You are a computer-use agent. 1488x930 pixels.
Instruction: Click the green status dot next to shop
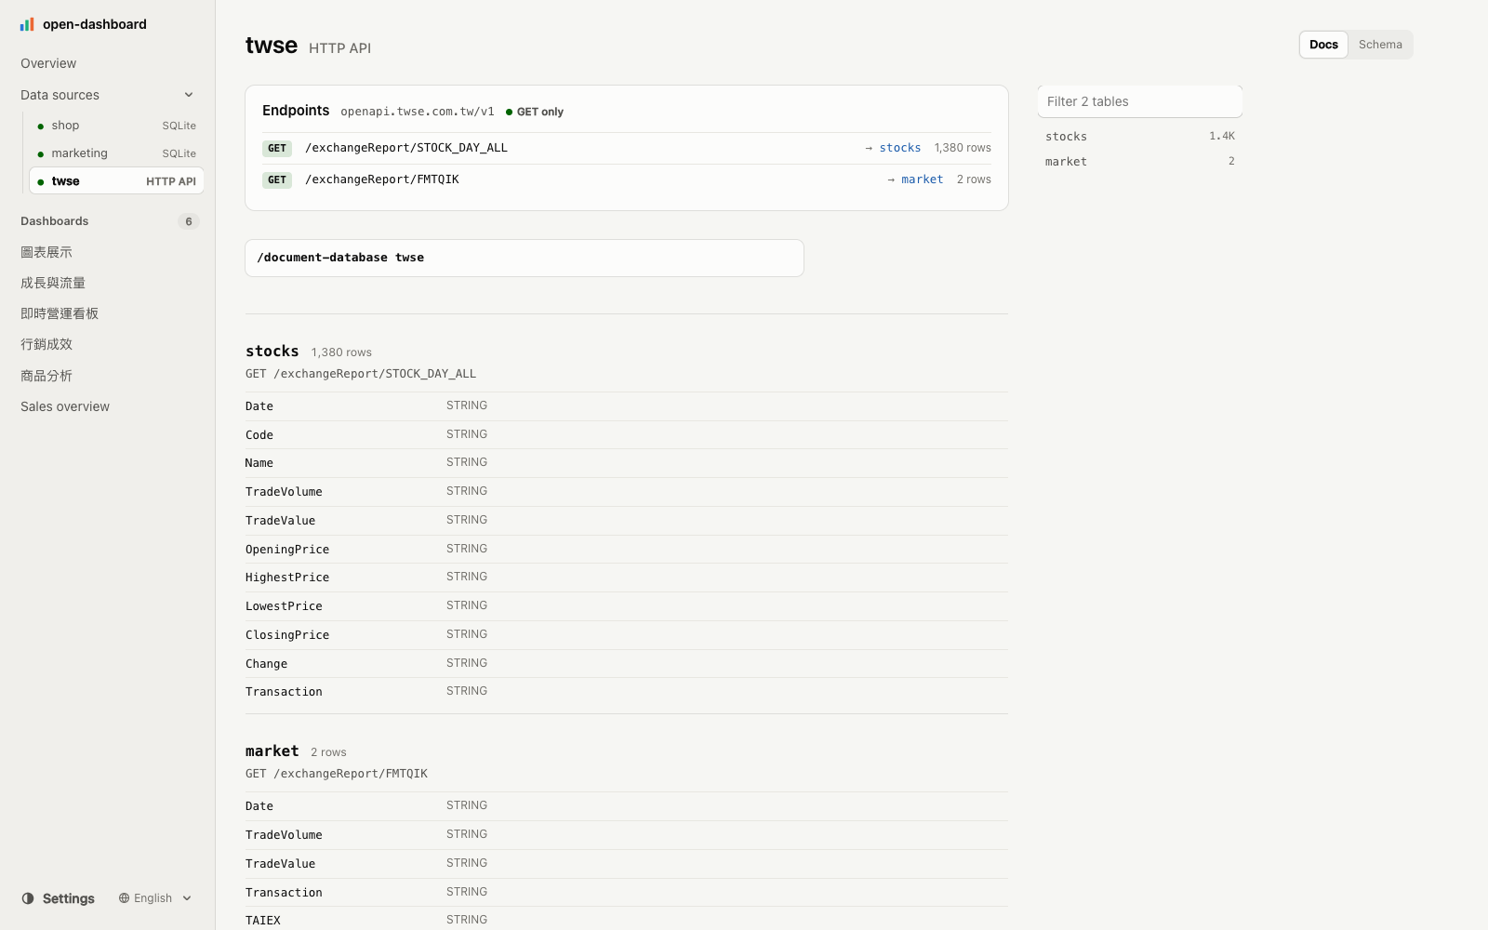(41, 126)
